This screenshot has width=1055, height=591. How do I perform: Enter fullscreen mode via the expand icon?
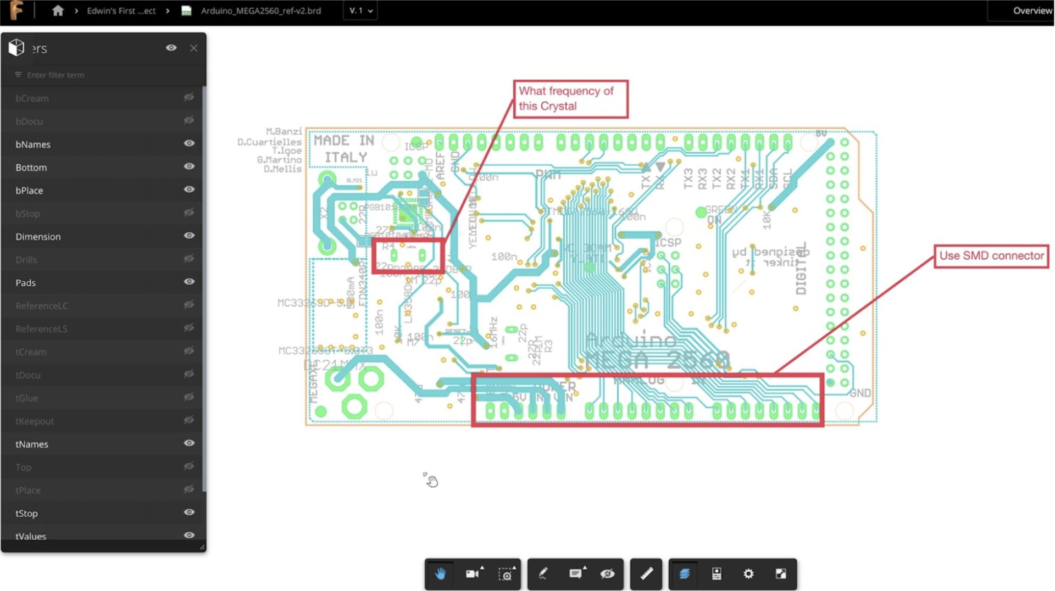782,573
